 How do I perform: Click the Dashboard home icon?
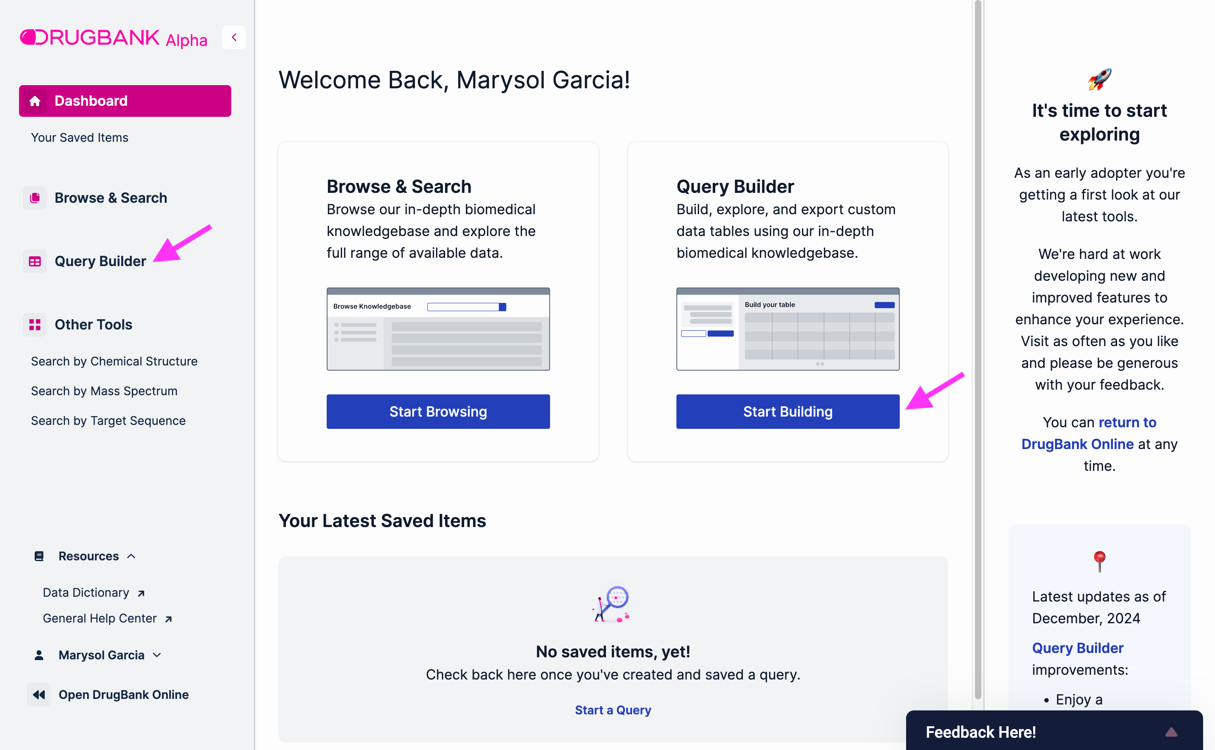point(35,101)
